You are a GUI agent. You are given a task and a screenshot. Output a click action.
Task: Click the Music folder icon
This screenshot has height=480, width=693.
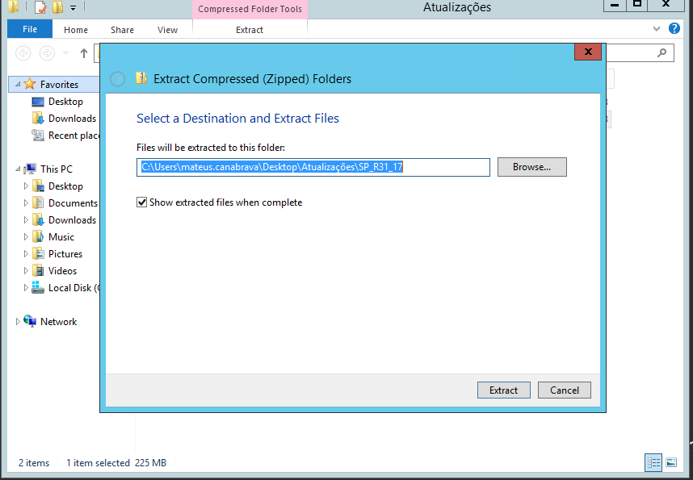coord(39,236)
